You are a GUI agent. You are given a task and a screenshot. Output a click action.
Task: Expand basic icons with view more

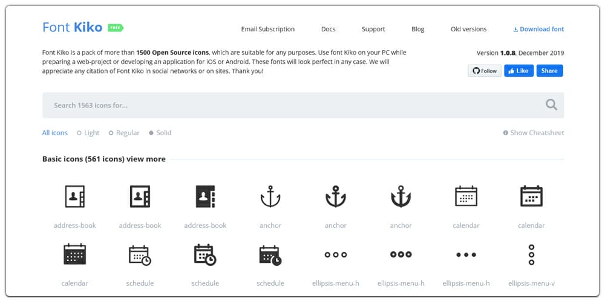point(147,159)
